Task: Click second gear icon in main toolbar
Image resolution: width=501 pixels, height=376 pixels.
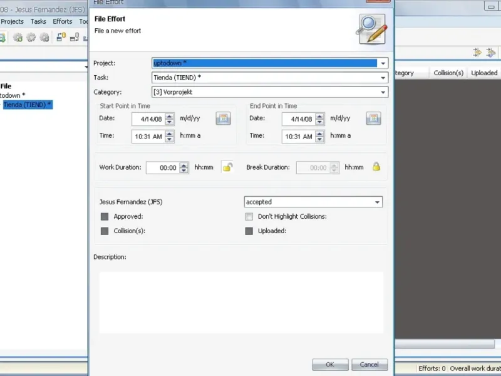Action: point(31,38)
